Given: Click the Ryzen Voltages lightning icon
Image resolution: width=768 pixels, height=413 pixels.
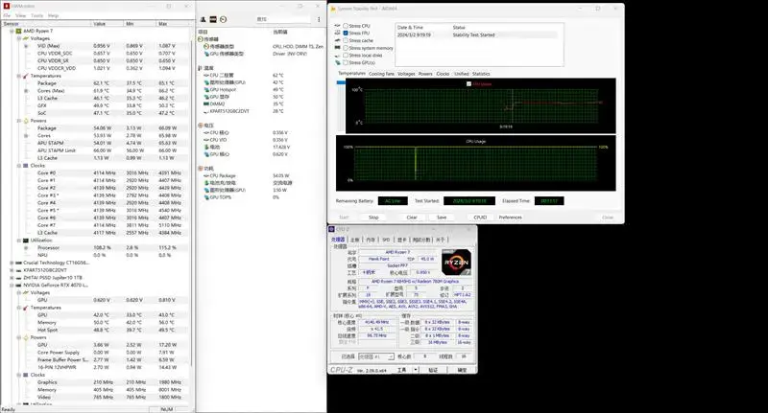Looking at the screenshot, I should (26, 38).
